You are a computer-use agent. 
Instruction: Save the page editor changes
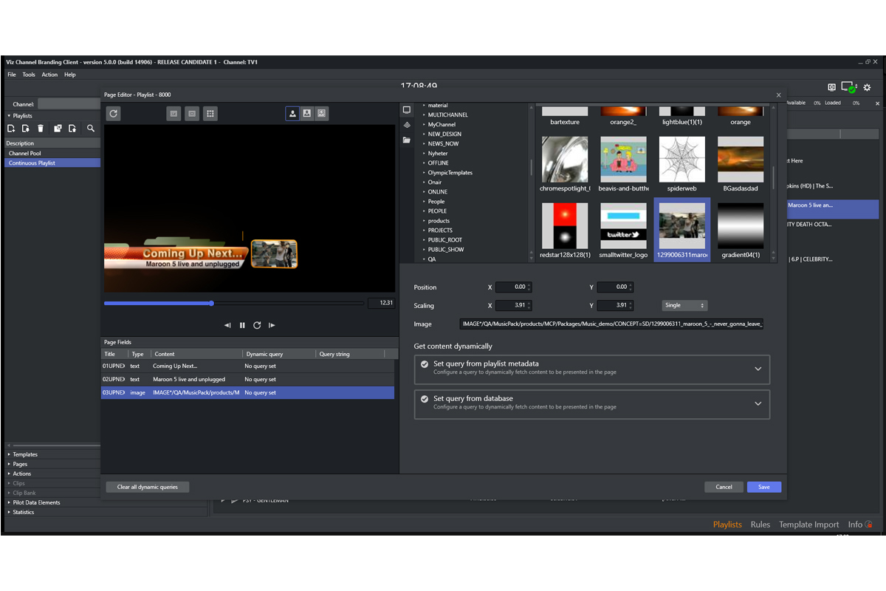pyautogui.click(x=763, y=487)
